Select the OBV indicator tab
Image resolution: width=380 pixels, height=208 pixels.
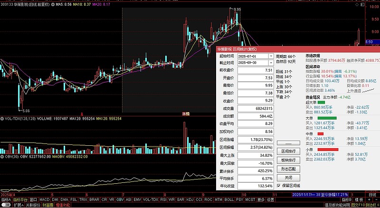(x=120, y=200)
